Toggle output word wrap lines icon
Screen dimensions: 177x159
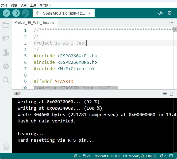(x=165, y=94)
